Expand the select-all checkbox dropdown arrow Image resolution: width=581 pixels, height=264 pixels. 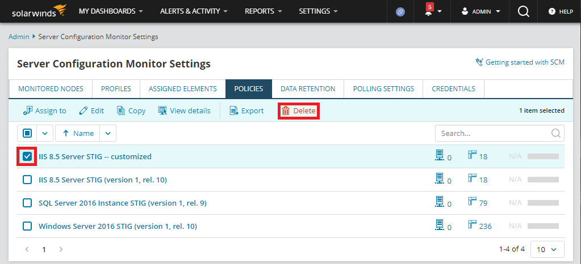[45, 133]
